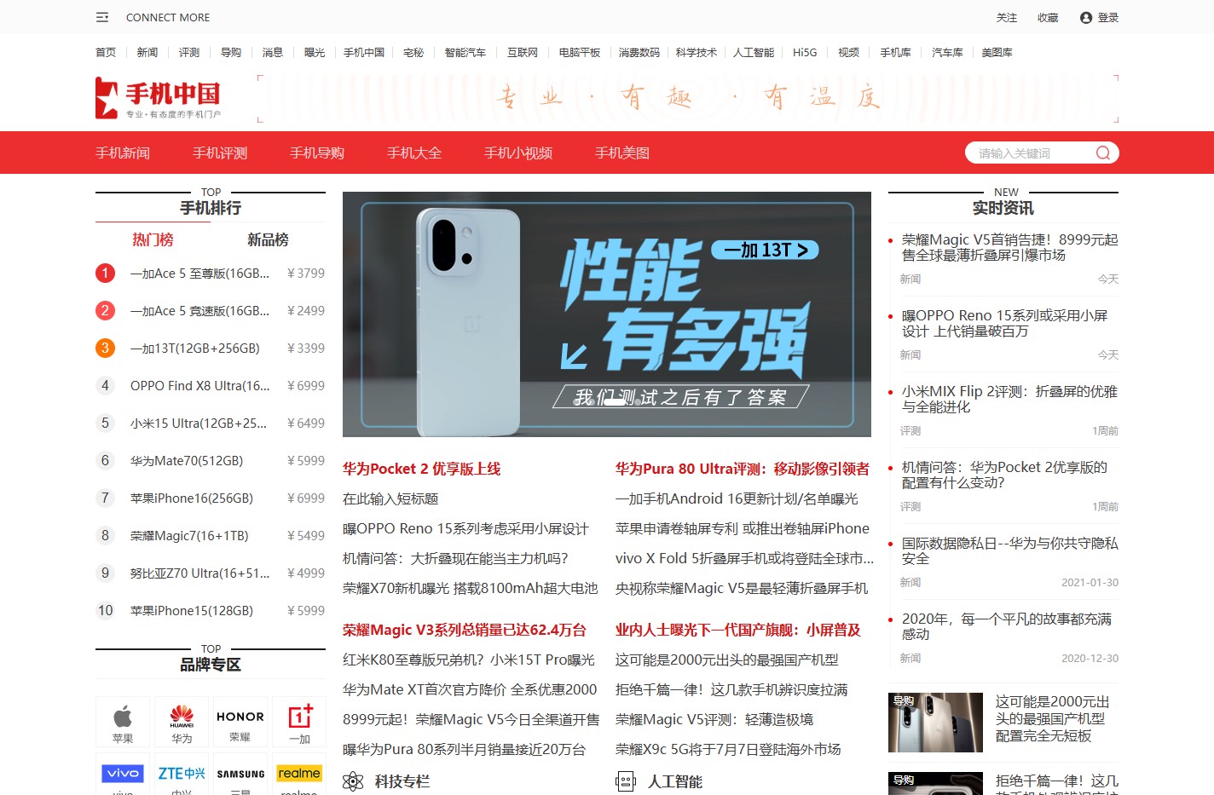Switch to the 热门榜 tab
This screenshot has height=795, width=1214.
153,239
